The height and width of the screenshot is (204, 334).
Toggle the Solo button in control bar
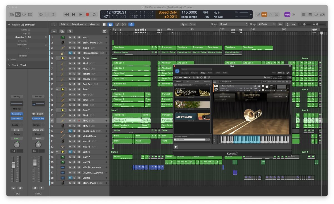tap(276, 14)
